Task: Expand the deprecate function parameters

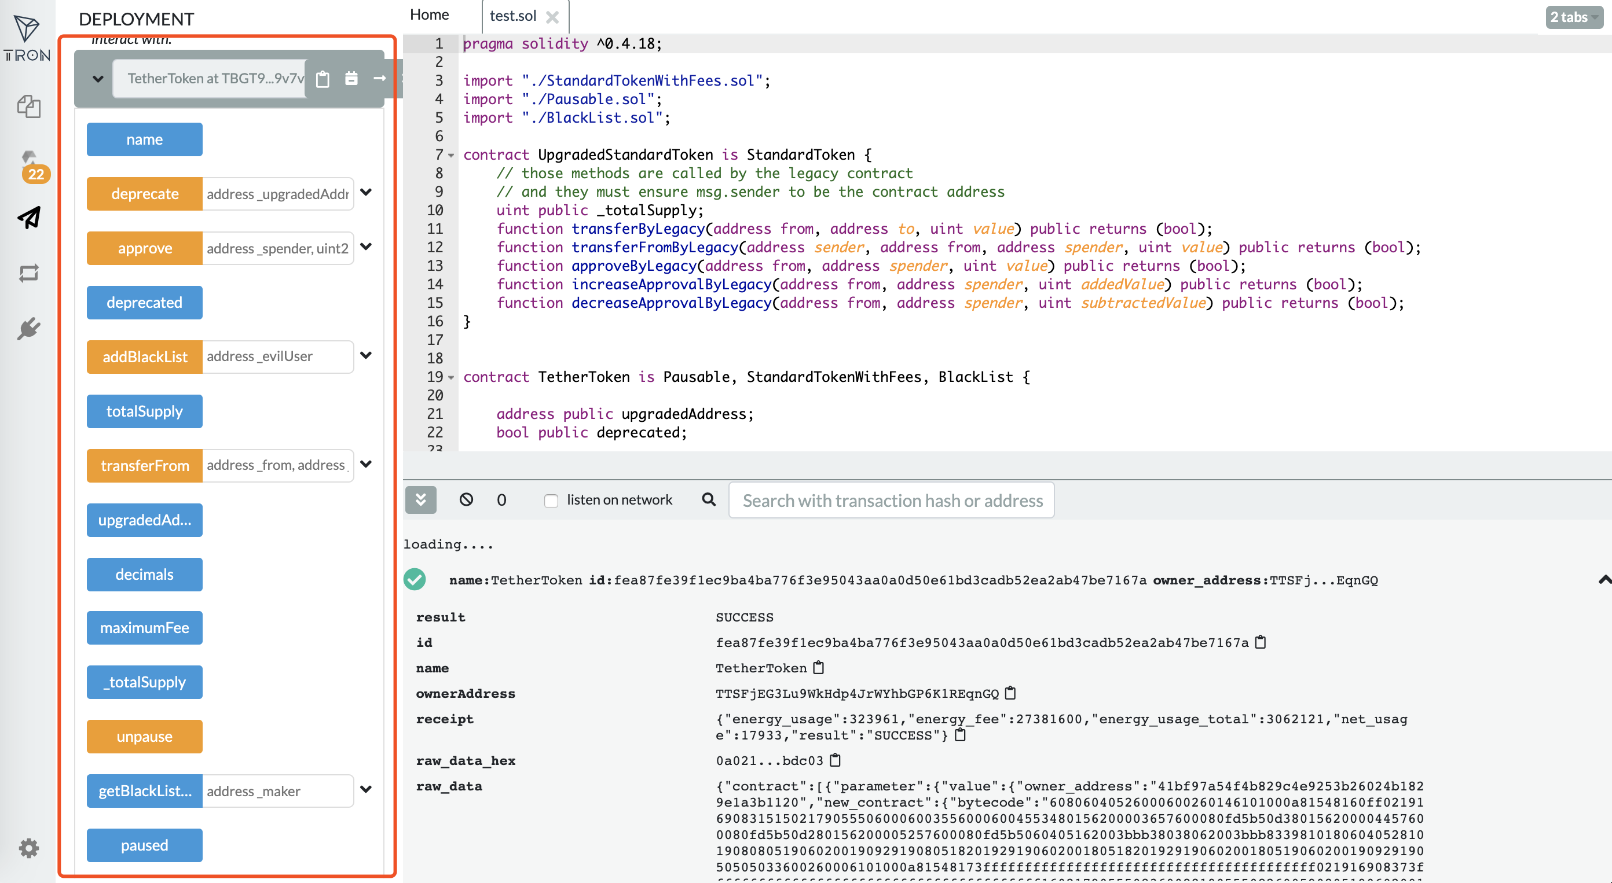Action: (367, 193)
